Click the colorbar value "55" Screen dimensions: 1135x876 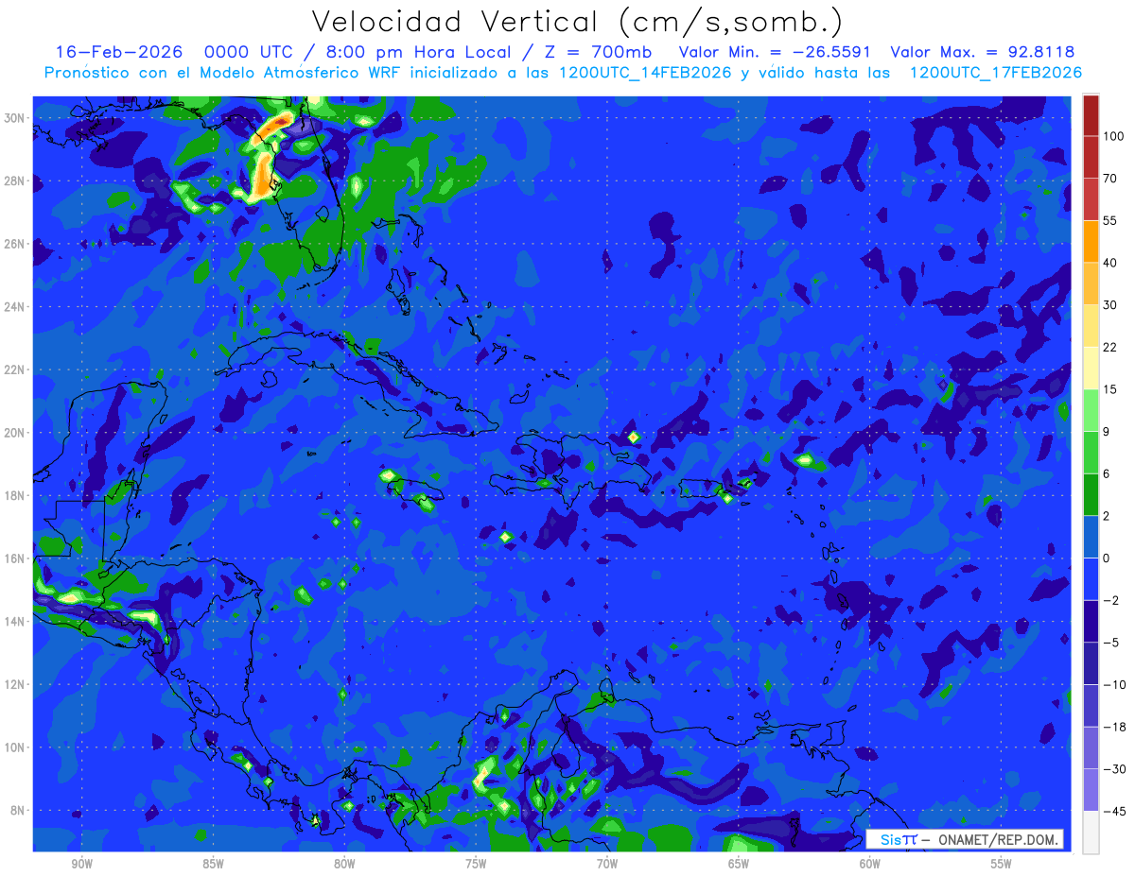pyautogui.click(x=1109, y=220)
